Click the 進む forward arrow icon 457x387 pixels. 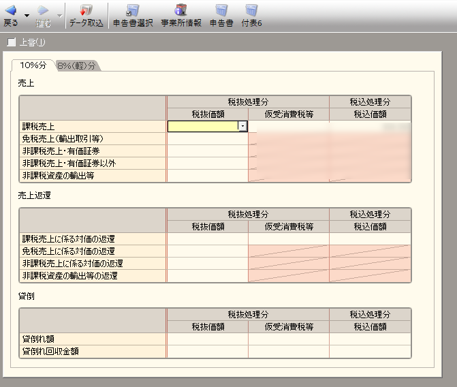42,12
